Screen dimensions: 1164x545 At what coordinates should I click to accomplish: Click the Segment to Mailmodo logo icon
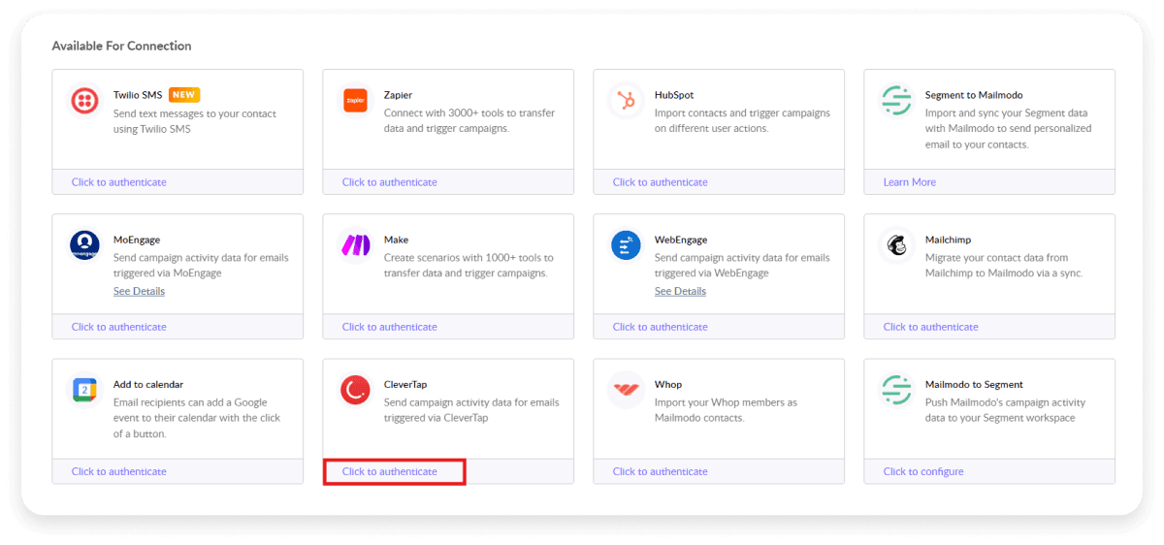897,100
